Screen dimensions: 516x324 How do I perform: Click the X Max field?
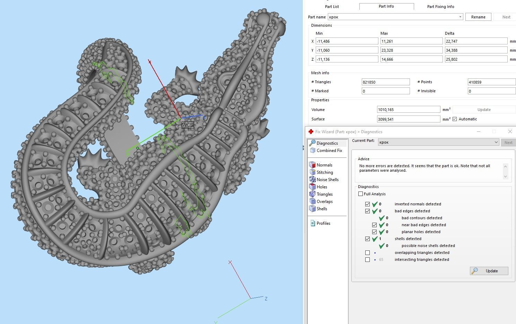[x=411, y=41]
